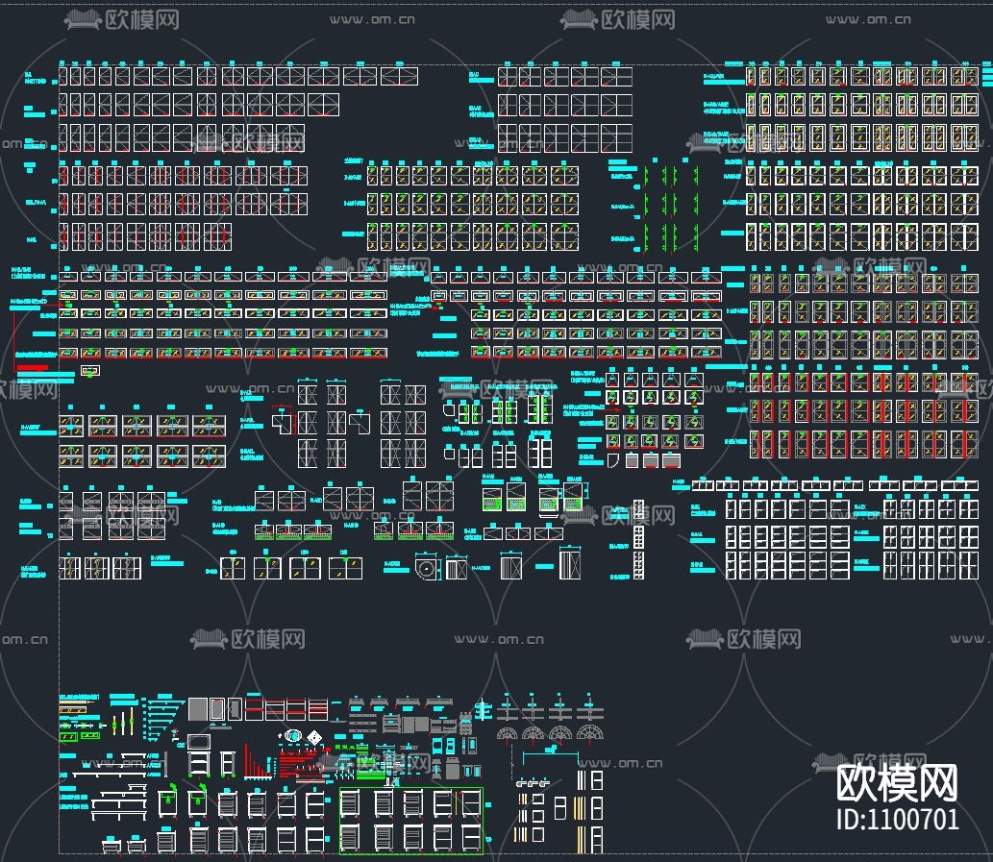The image size is (993, 862).
Task: Pick the wide cyan dimension bracket line
Action: coord(551,755)
